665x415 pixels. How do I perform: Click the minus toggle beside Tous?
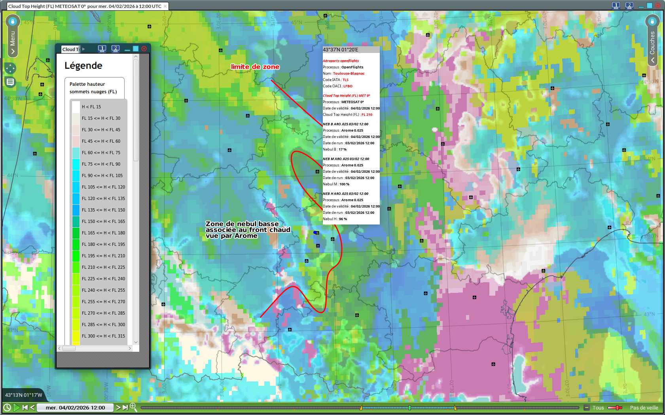coord(587,407)
